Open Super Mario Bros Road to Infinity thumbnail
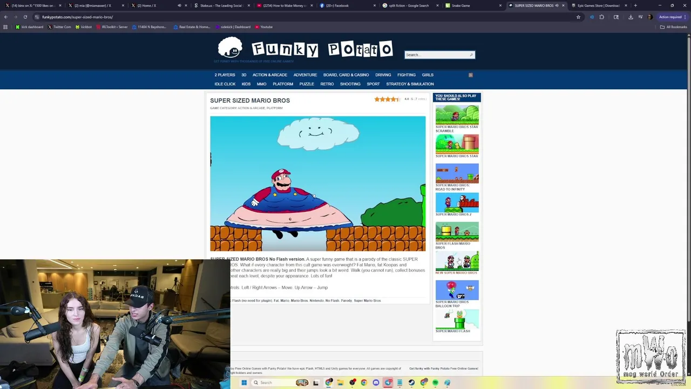691x389 pixels. coord(457,173)
